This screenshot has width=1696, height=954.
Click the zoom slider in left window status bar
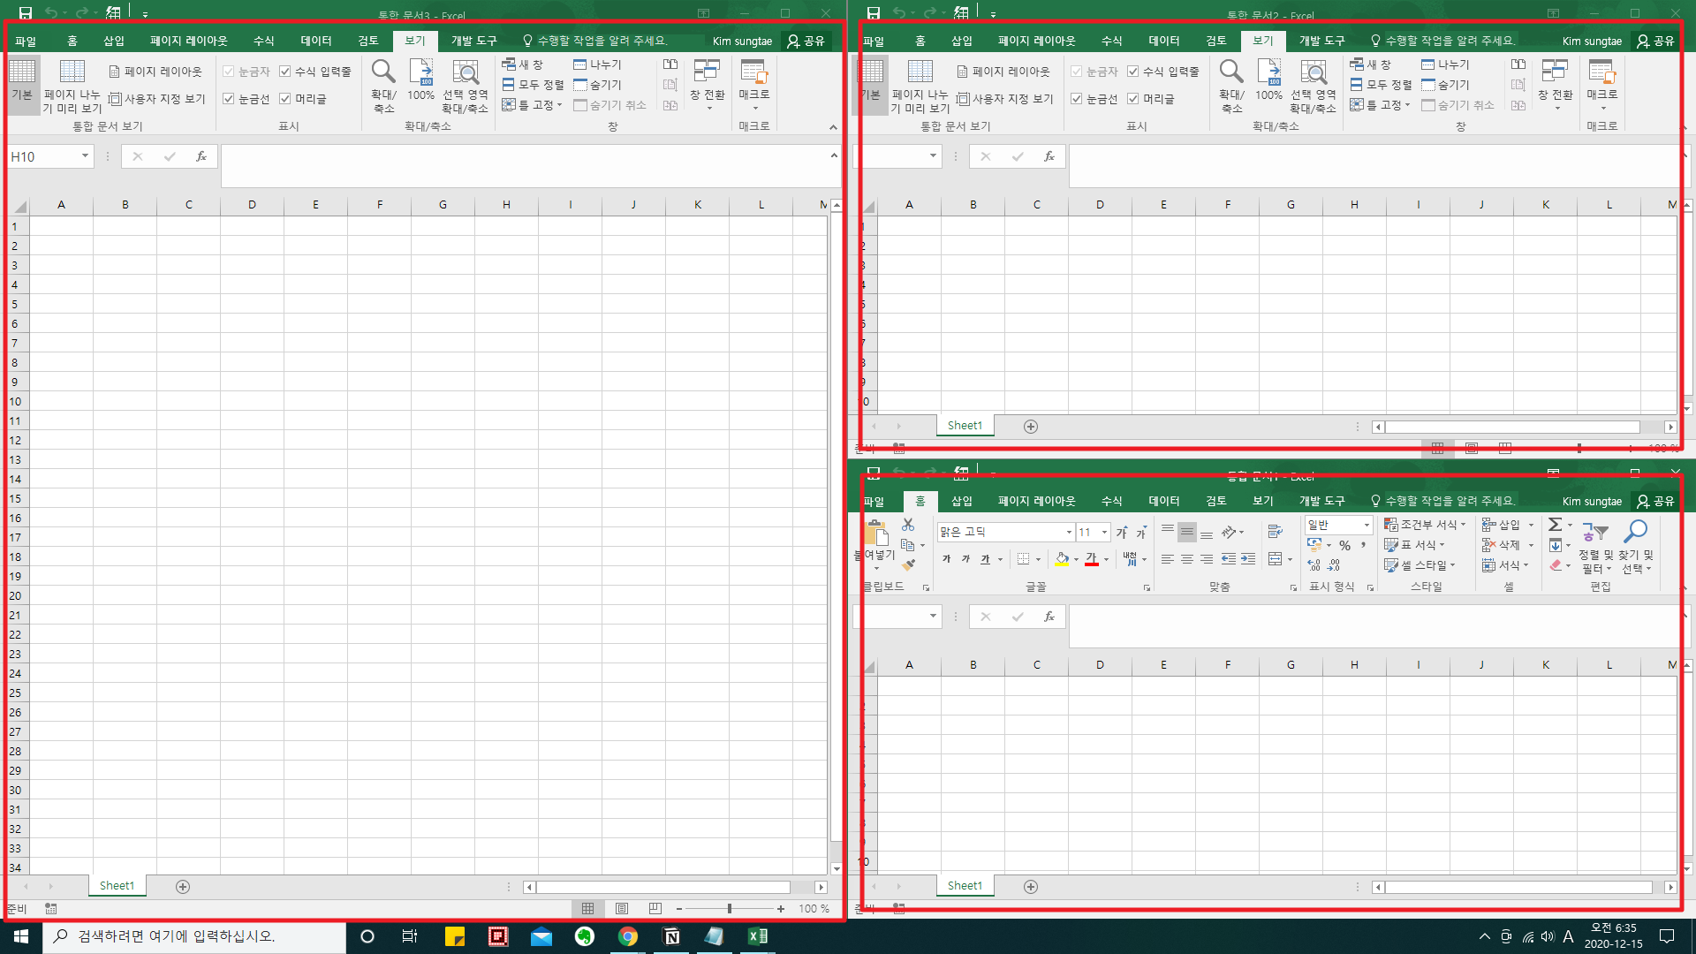click(x=730, y=909)
